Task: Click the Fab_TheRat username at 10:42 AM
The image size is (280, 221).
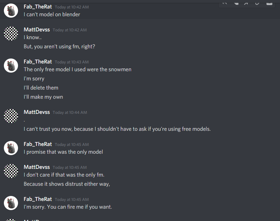Action: 38,7
